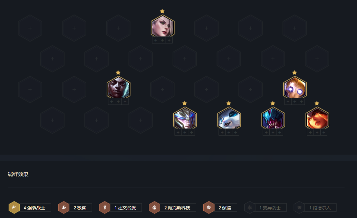This screenshot has height=218, width=357.
Task: Click the gold 强袭战士 trait icon
Action: tap(14, 207)
